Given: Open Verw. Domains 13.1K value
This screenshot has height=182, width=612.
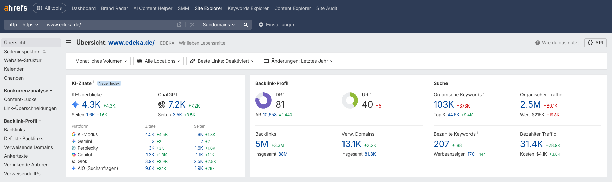Looking at the screenshot, I should [352, 144].
